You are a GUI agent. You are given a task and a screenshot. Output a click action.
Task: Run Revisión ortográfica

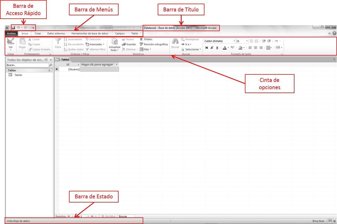154,44
